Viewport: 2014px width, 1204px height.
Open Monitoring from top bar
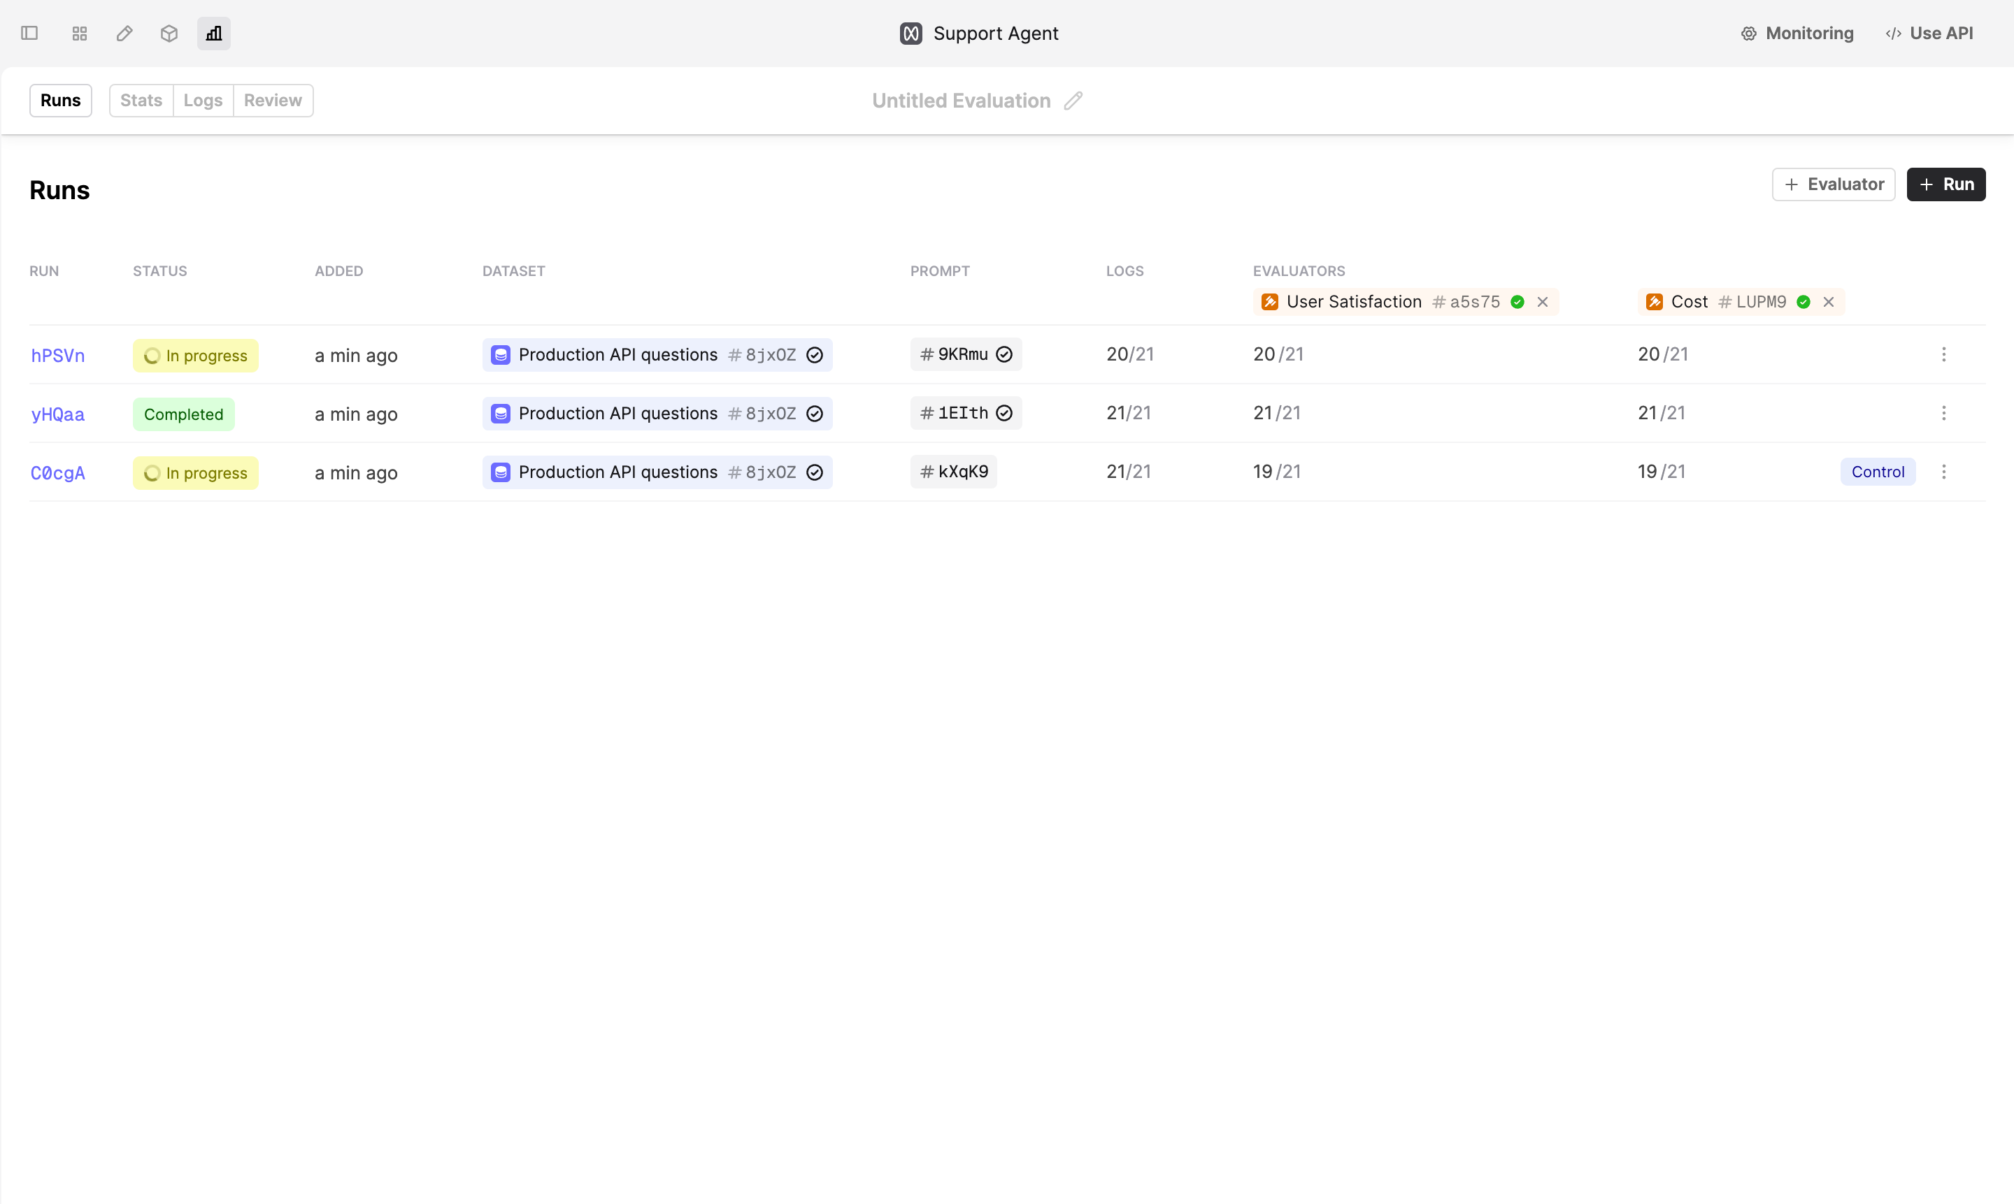pyautogui.click(x=1797, y=34)
